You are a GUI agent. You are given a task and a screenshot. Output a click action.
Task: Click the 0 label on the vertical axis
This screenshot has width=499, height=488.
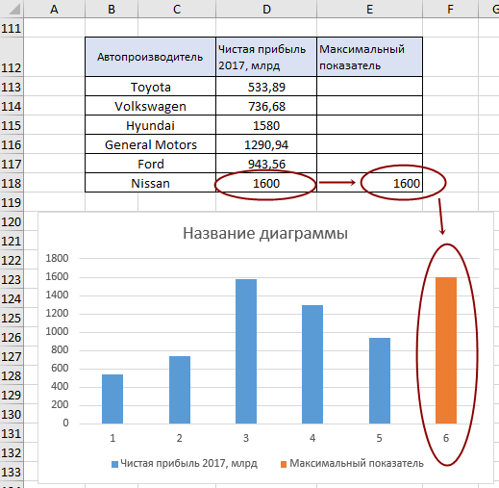(x=65, y=423)
